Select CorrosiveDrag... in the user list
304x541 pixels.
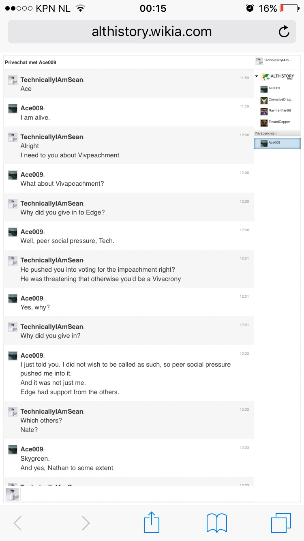[x=280, y=100]
